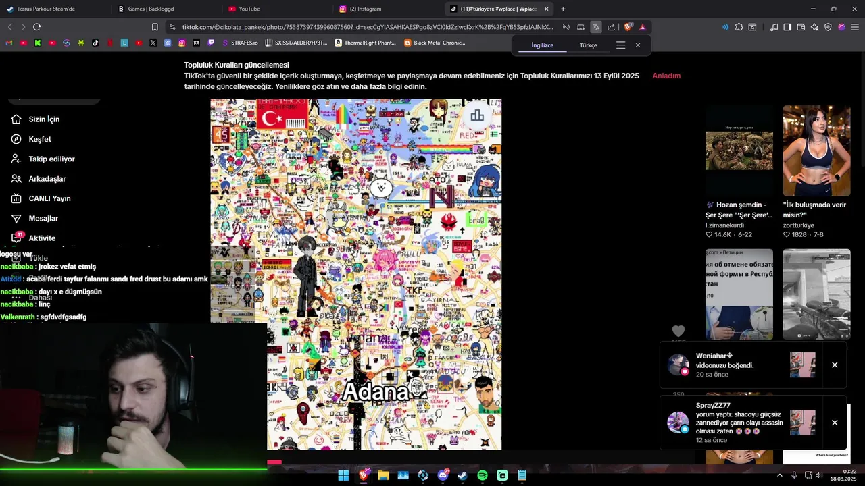Open Discord from taskbar

click(443, 475)
